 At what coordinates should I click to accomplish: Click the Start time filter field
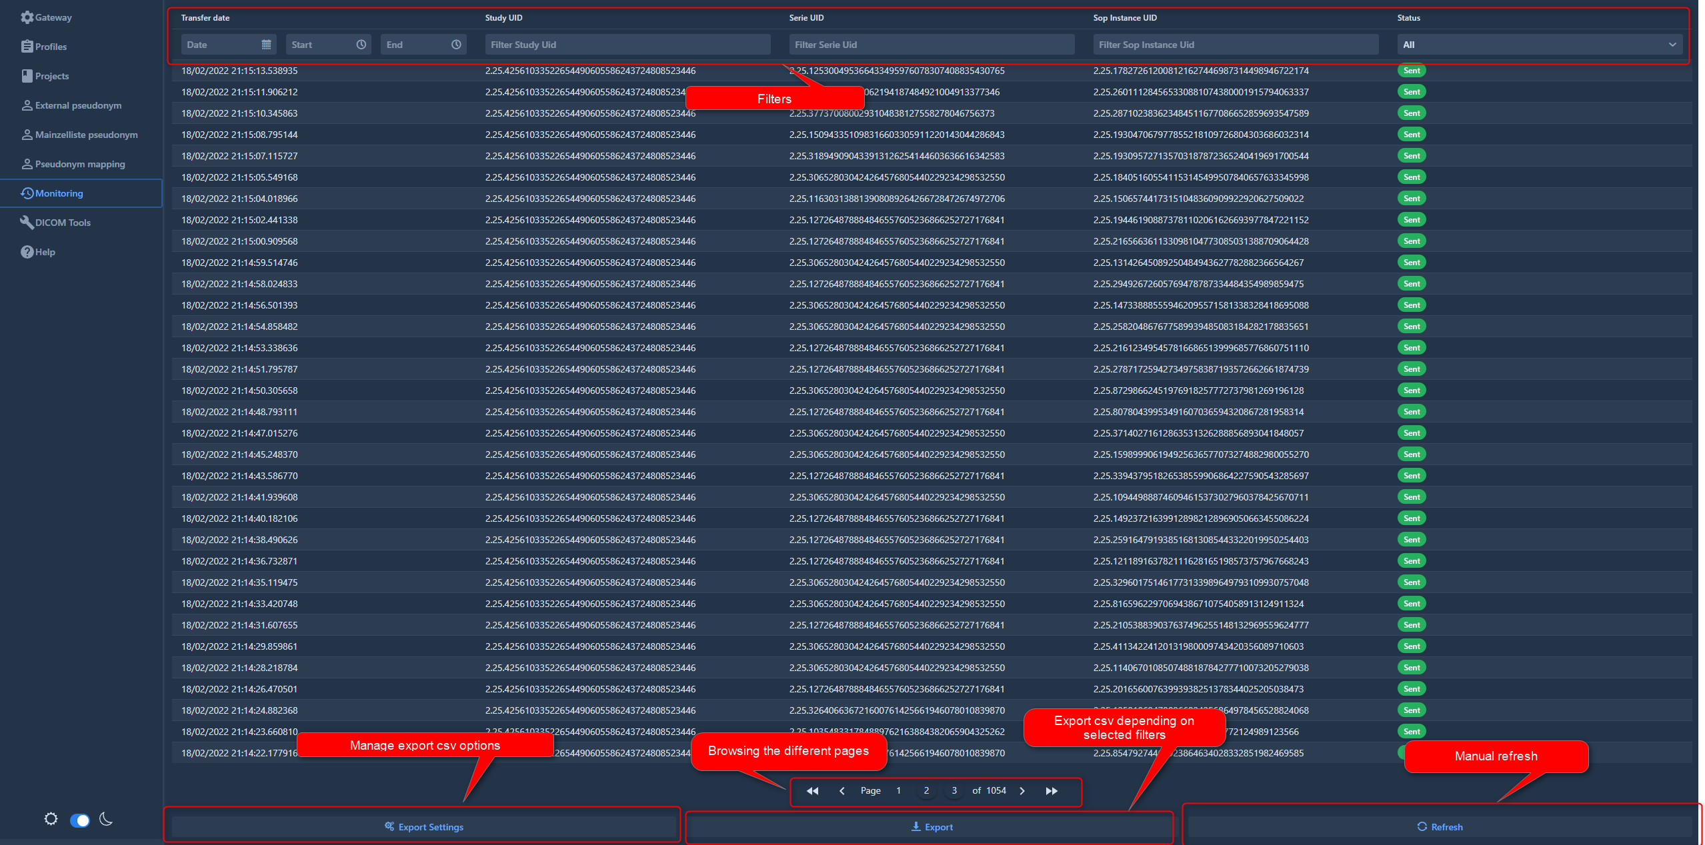[328, 45]
